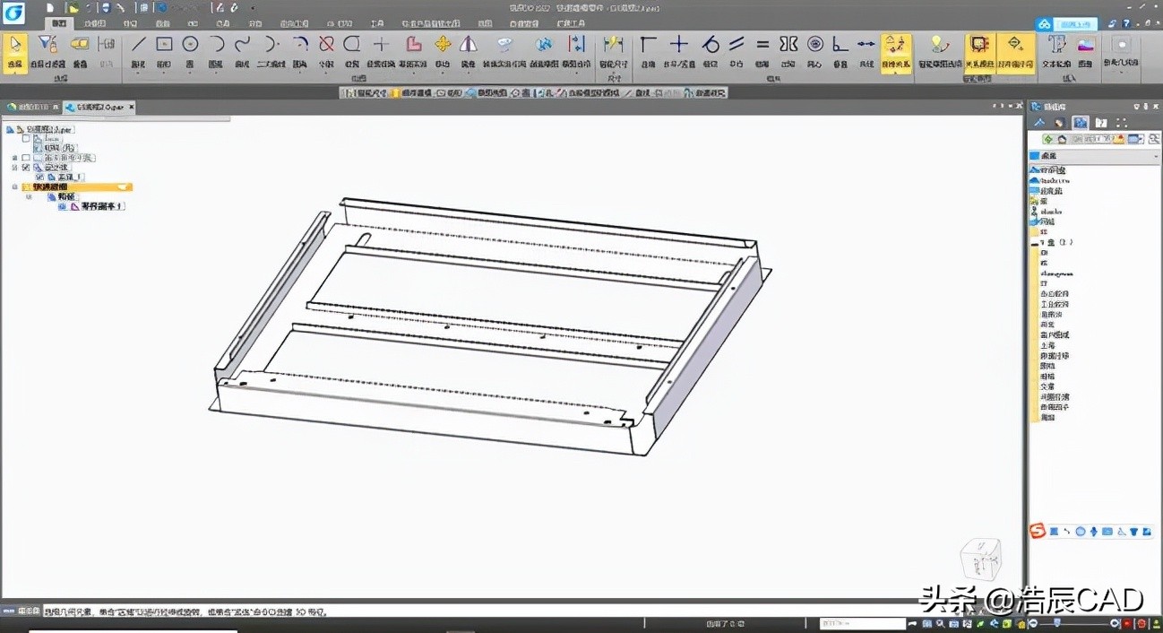This screenshot has height=633, width=1163.
Task: Activate the Circle drawing tool
Action: click(190, 46)
